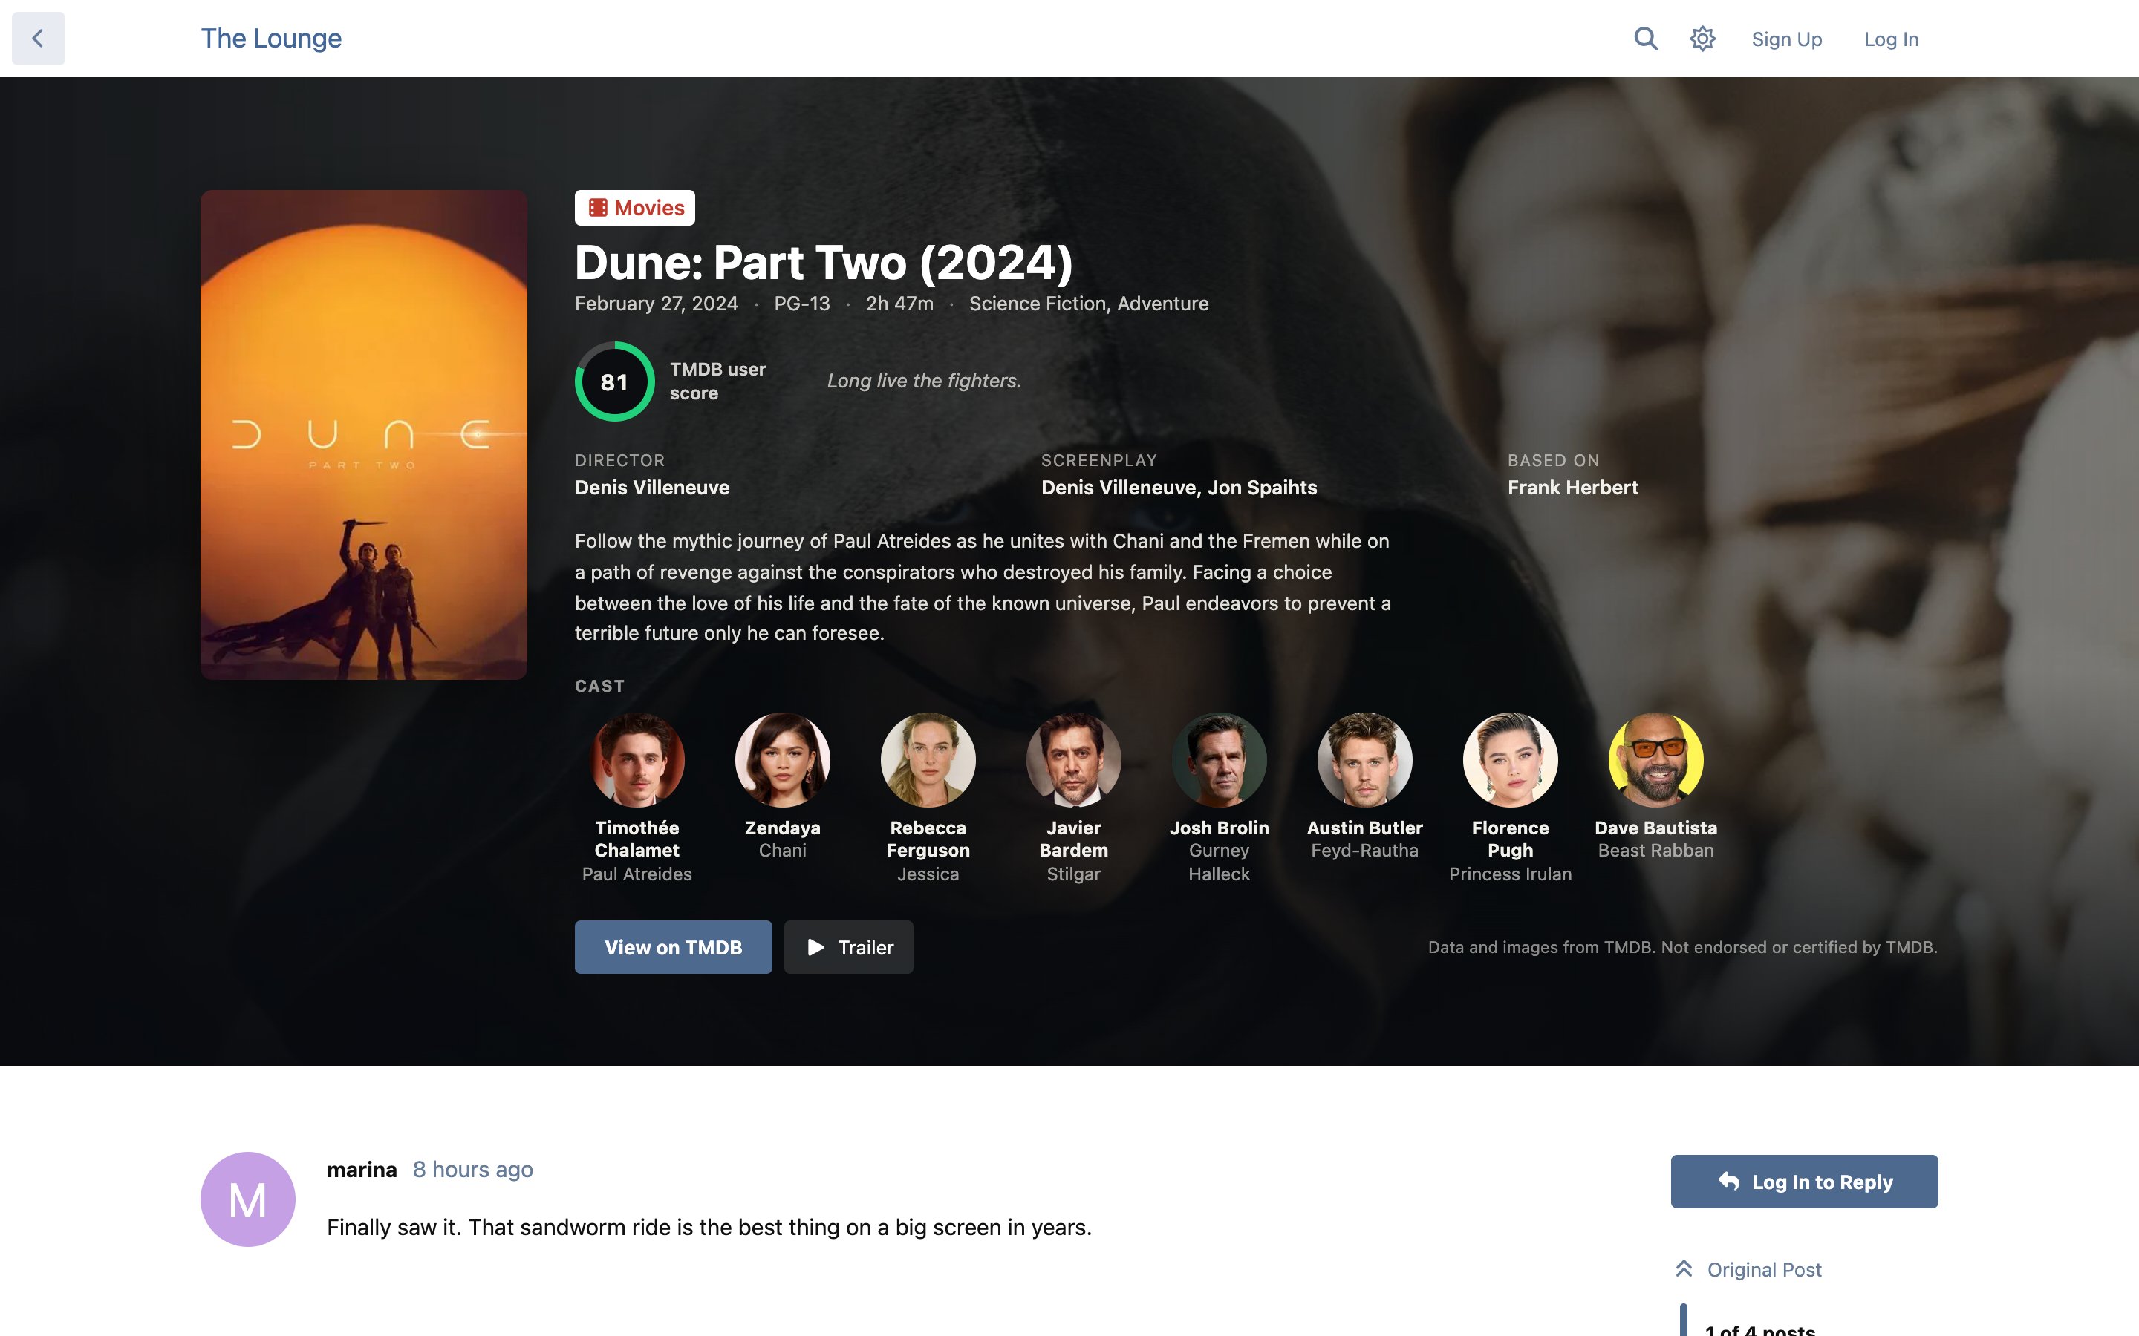Click Florence Pugh's cast photo
This screenshot has height=1336, width=2139.
(x=1510, y=760)
